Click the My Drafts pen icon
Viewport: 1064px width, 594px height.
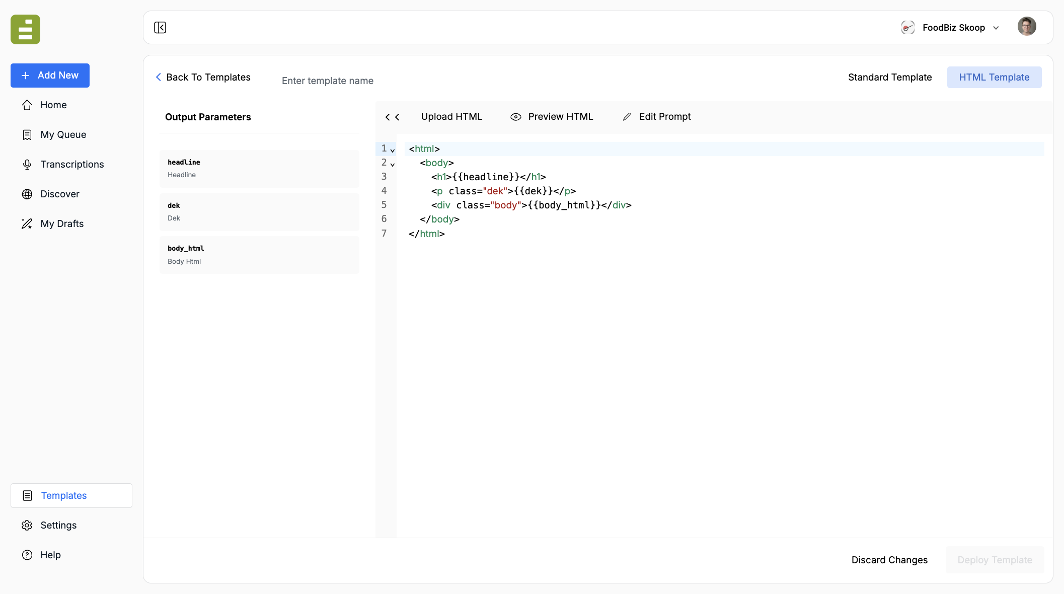(27, 224)
